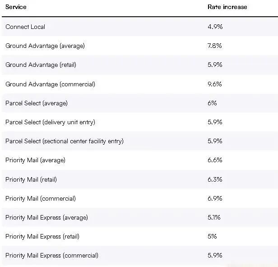Click the 7.8% rate increase value
This screenshot has width=278, height=267.
[x=215, y=46]
